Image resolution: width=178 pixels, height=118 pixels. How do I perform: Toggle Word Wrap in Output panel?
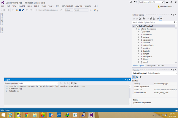click(x=75, y=83)
